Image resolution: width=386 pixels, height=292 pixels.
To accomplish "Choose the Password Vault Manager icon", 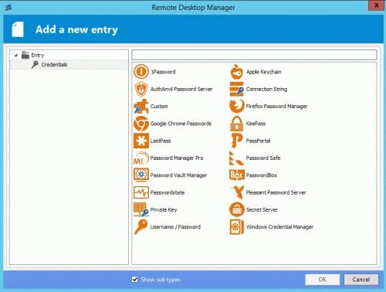I will coord(141,175).
